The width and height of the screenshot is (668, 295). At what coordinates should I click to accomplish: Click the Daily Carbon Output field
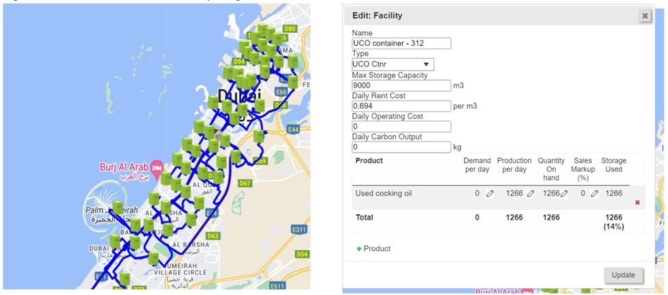(401, 147)
